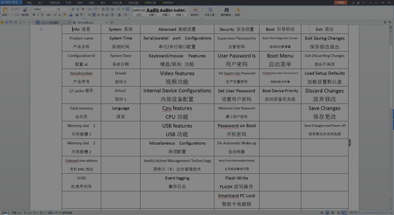The image size is (394, 215).
Task: Open the Insert ribbon tab
Action: click(x=41, y=3)
